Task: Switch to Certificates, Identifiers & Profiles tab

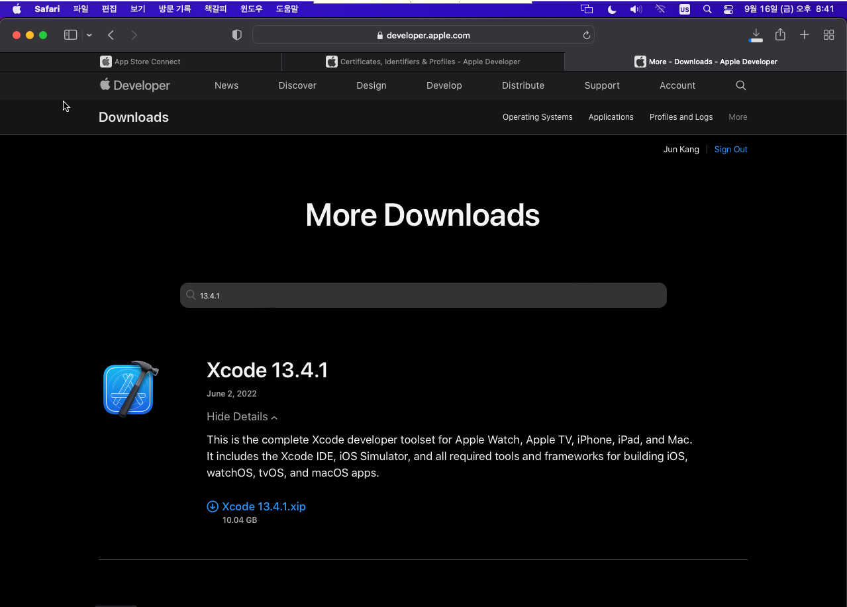Action: point(423,62)
